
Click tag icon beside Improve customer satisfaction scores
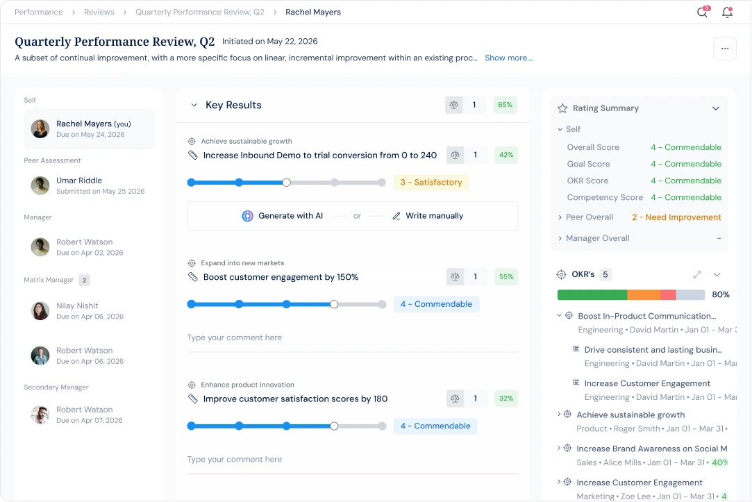pyautogui.click(x=193, y=399)
